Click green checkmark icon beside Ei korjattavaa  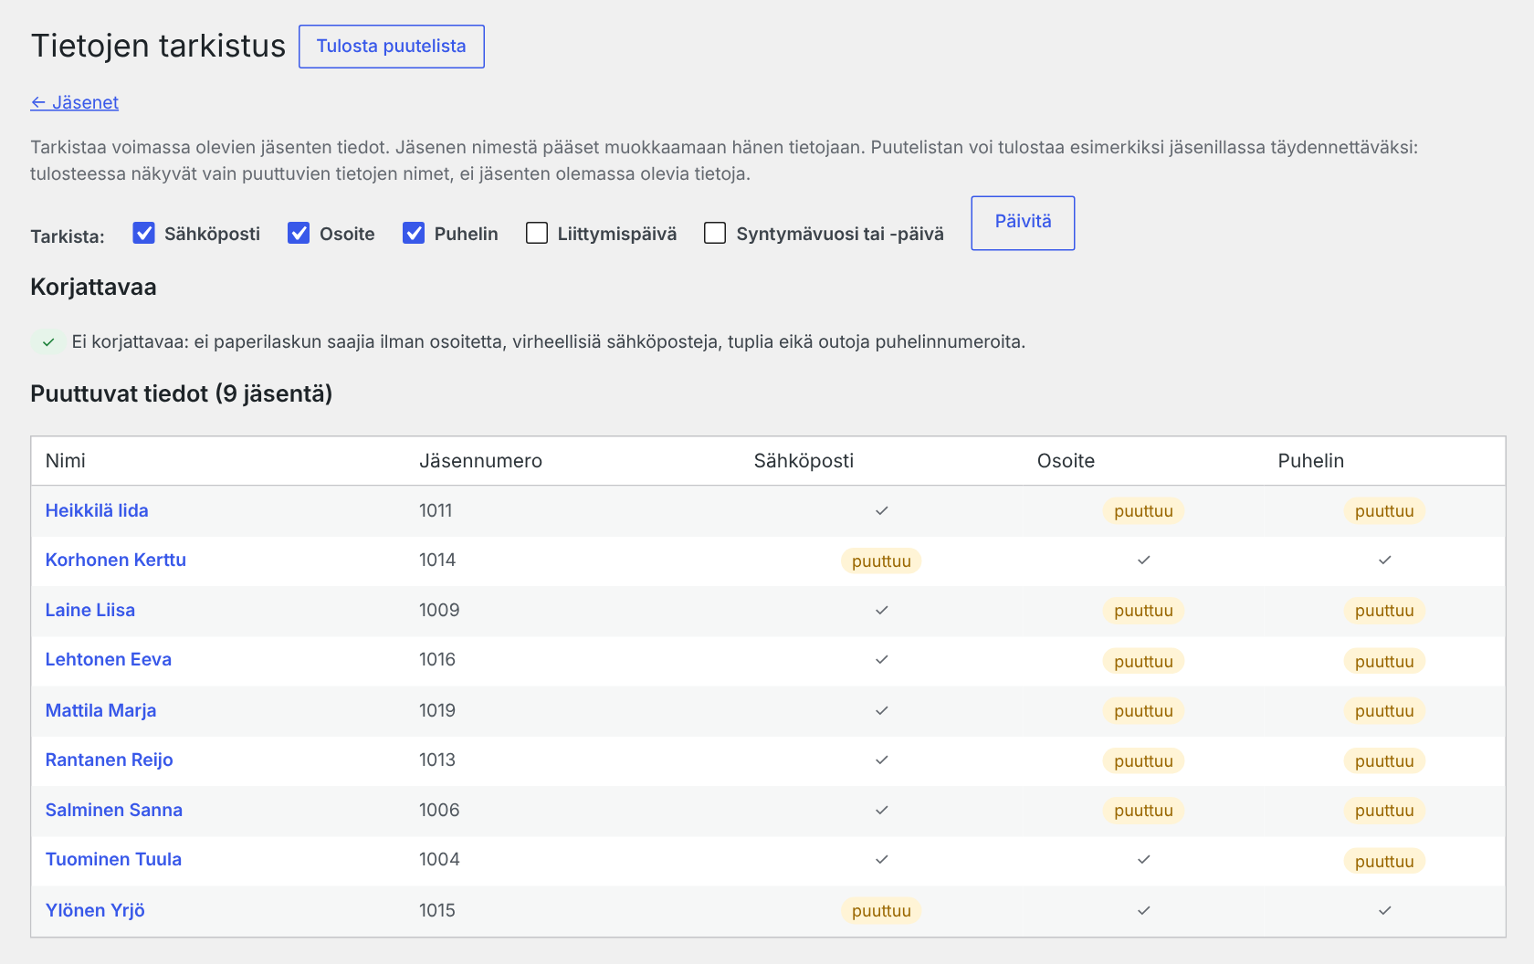(48, 342)
